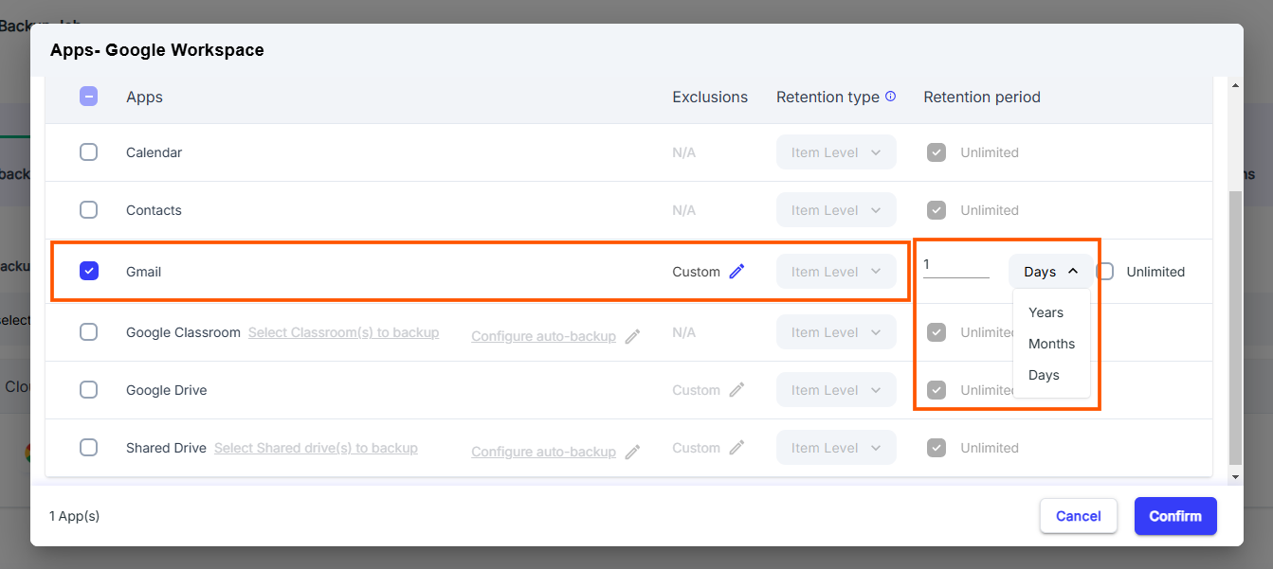Click the Custom exclusions text in the Gmail row

tap(697, 272)
